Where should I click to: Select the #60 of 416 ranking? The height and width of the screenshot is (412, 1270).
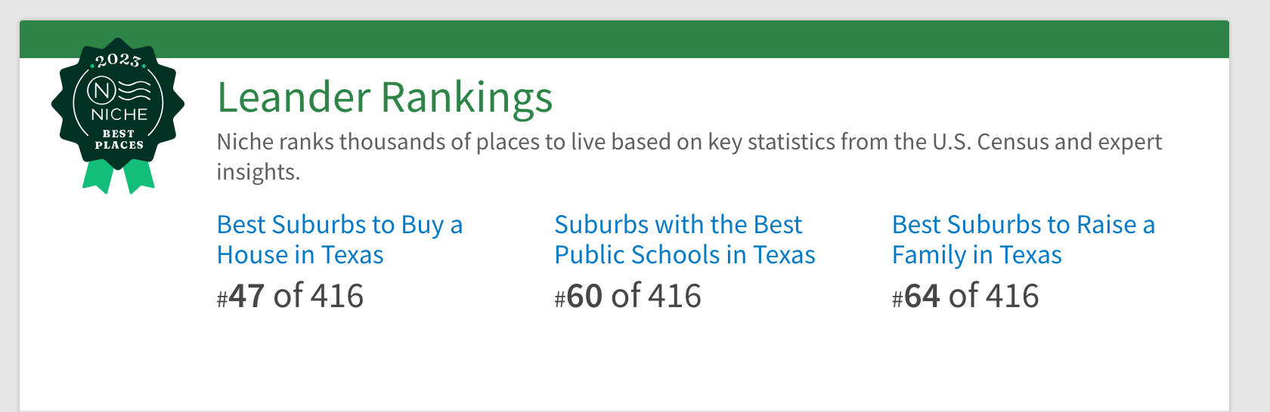627,296
